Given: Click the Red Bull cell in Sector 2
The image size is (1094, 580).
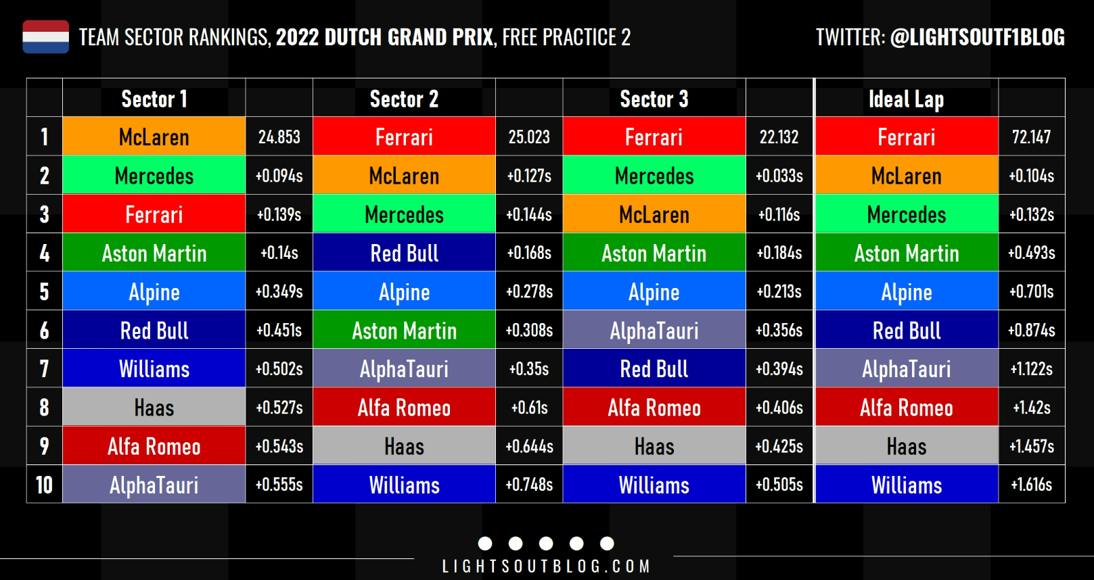Looking at the screenshot, I should coord(404,253).
